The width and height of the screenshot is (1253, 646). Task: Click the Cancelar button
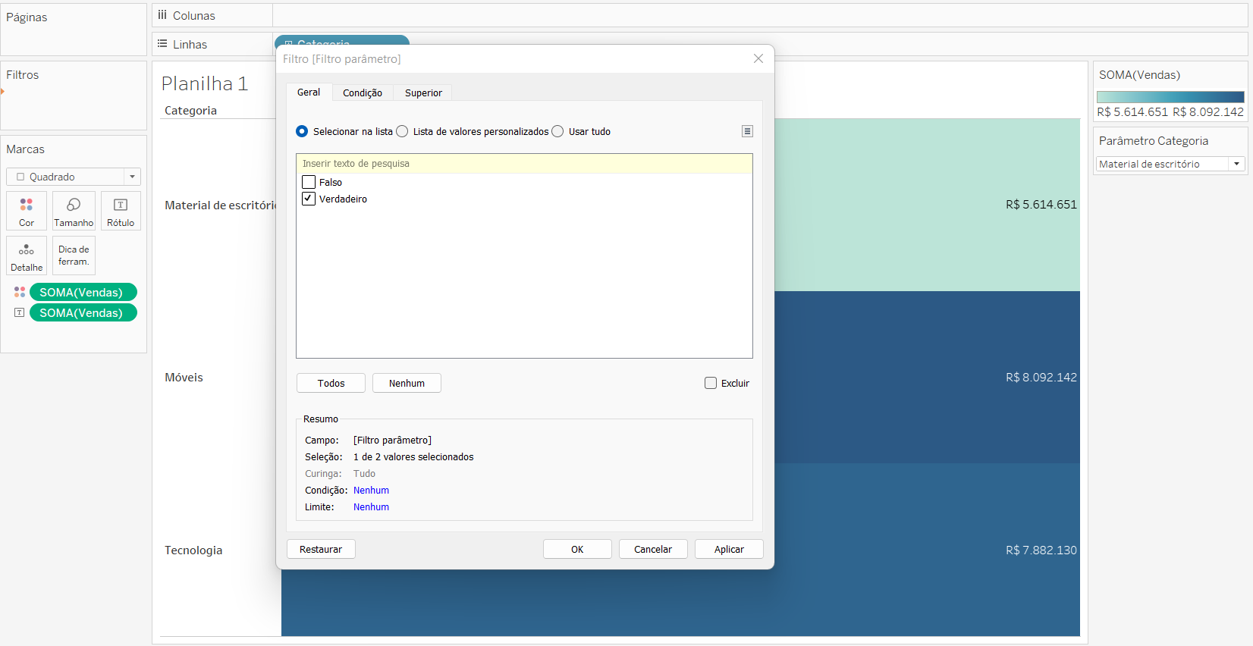tap(653, 549)
